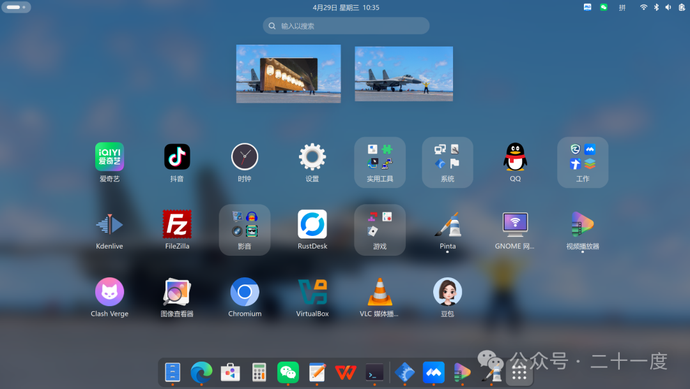
Task: Launch the 豆包 assistant app
Action: click(447, 291)
